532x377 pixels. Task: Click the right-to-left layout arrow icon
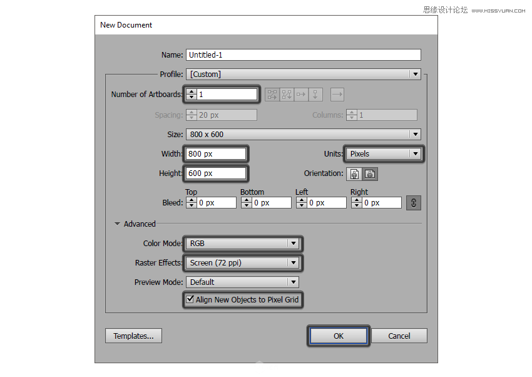(x=337, y=95)
